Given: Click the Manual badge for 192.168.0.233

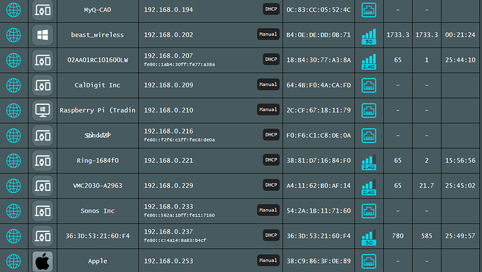Looking at the screenshot, I should point(268,210).
